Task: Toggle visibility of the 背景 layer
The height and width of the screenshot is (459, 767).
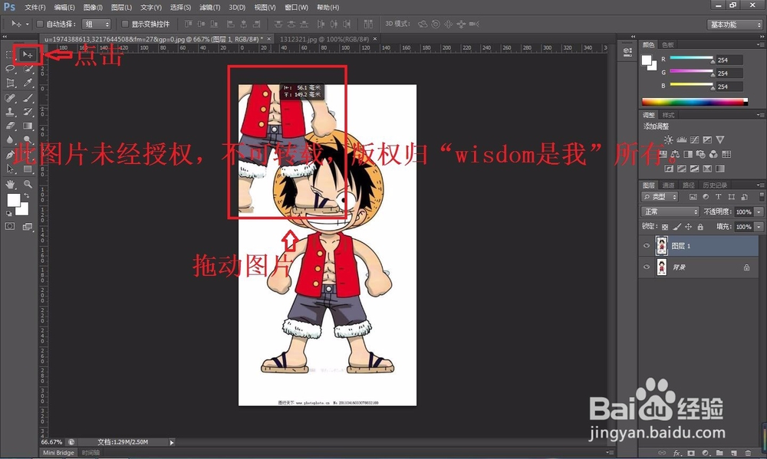Action: click(x=647, y=267)
